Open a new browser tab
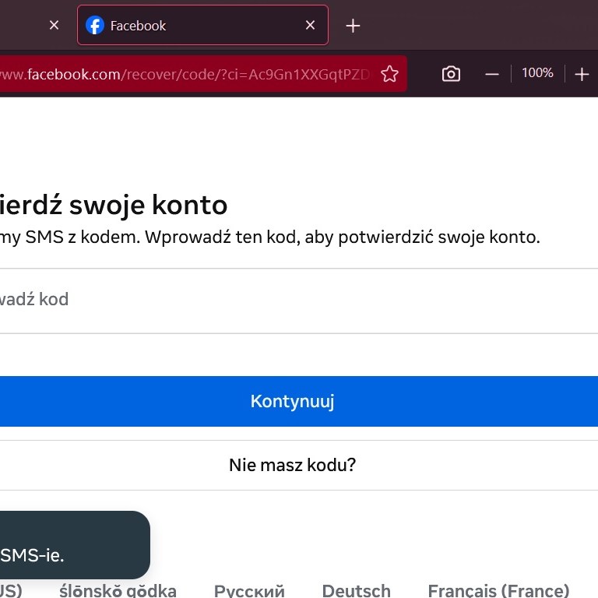The height and width of the screenshot is (598, 598). 353,26
